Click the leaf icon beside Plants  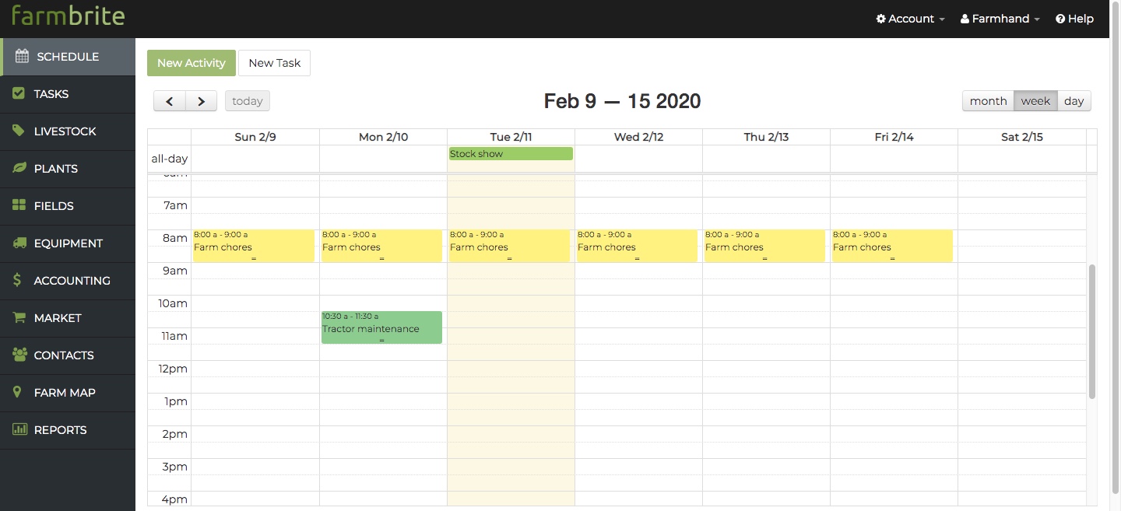click(x=19, y=169)
